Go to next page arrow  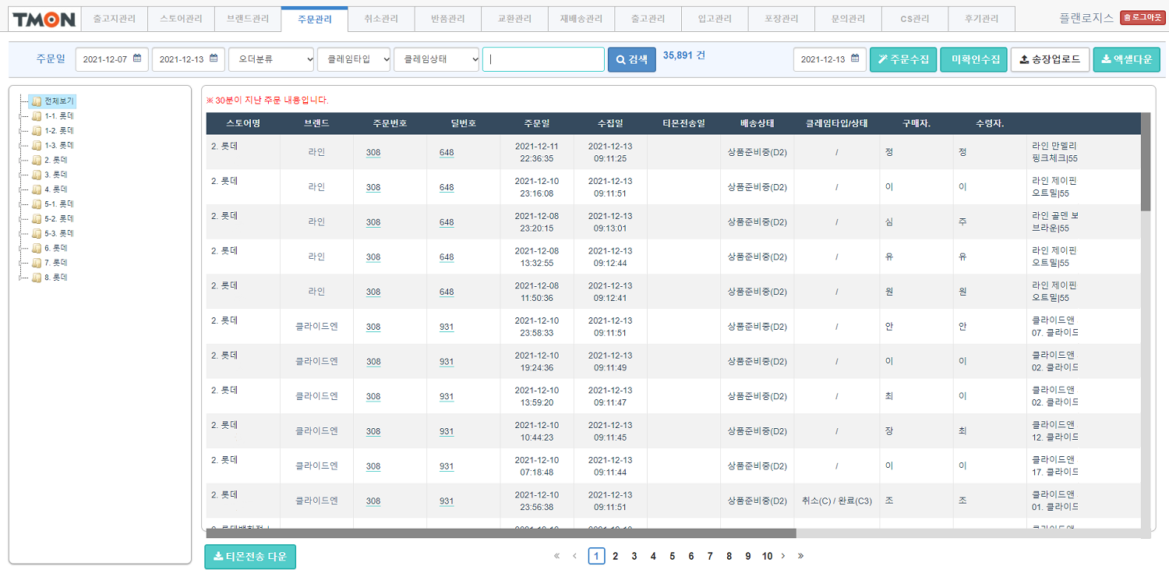(x=783, y=556)
